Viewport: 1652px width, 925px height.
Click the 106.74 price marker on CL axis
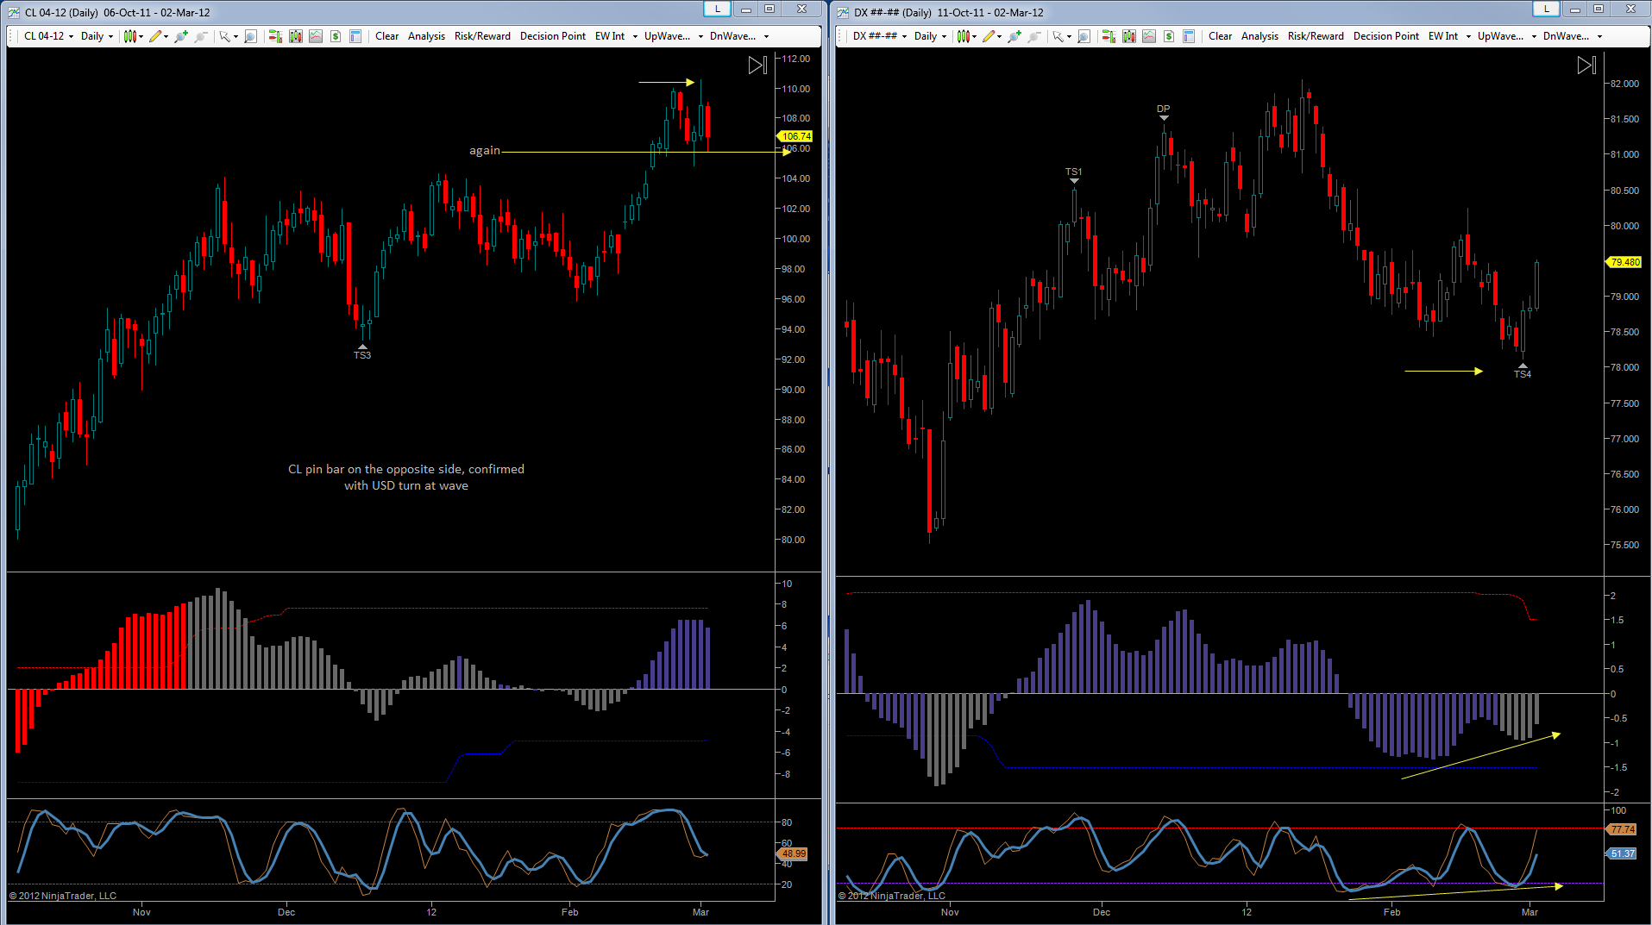tap(795, 136)
